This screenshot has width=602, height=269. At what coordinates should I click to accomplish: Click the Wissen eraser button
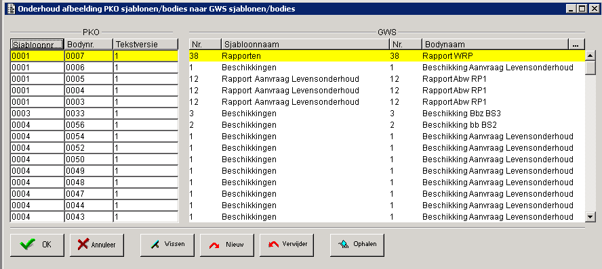pyautogui.click(x=167, y=245)
